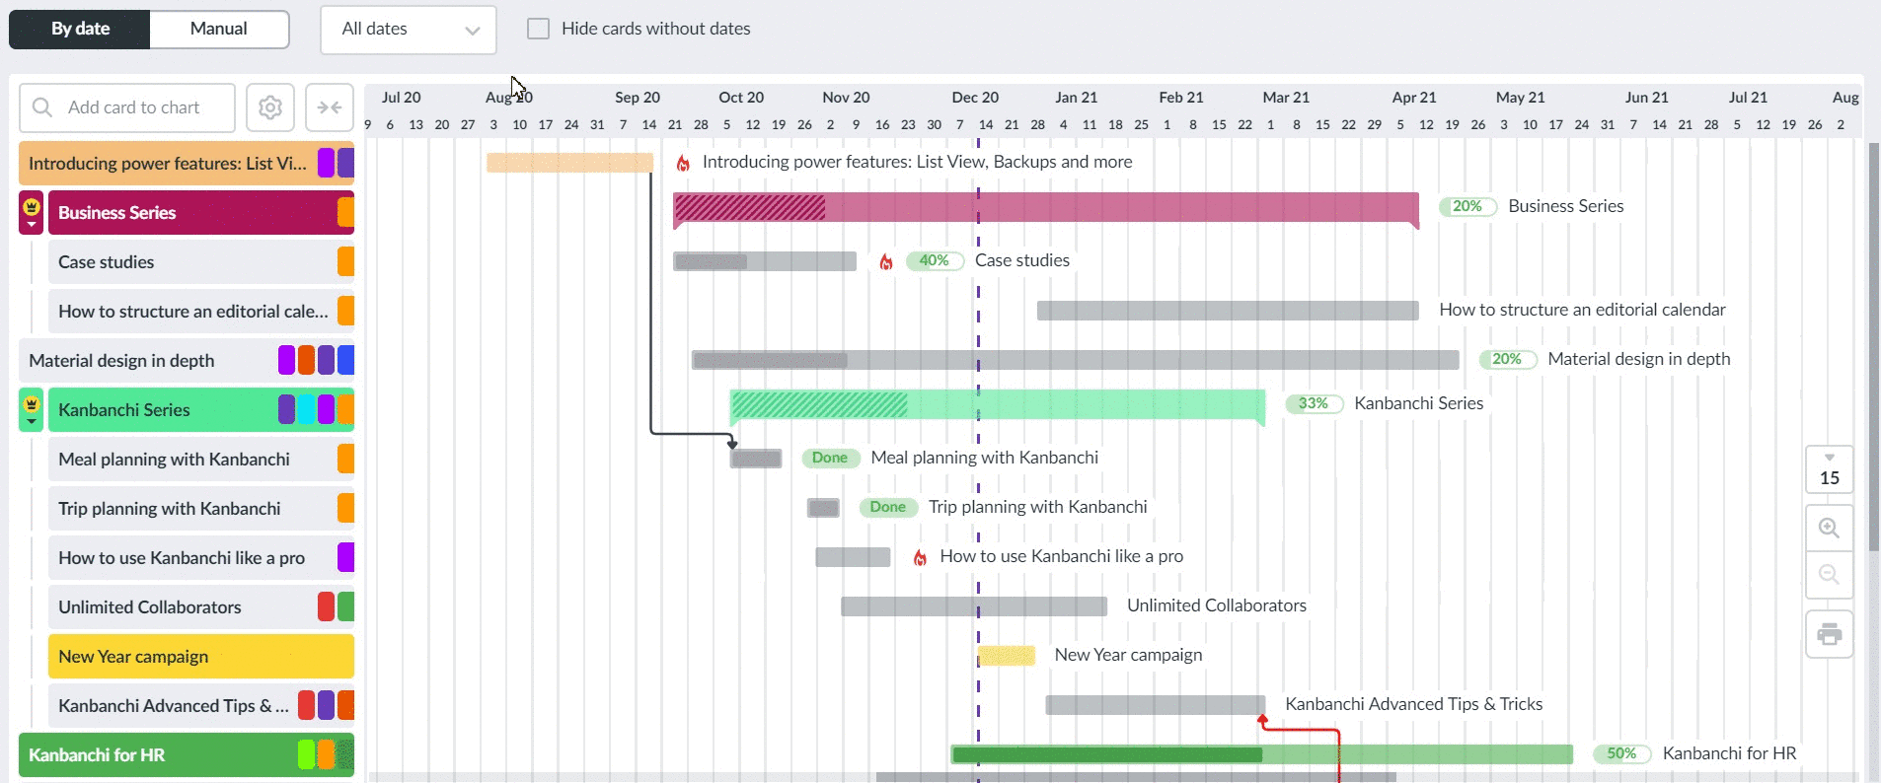Select Material design in depth card
This screenshot has height=783, width=1881.
(x=187, y=361)
